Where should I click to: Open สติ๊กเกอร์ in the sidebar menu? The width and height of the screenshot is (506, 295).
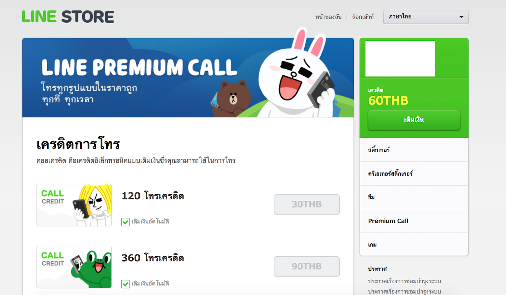point(414,150)
